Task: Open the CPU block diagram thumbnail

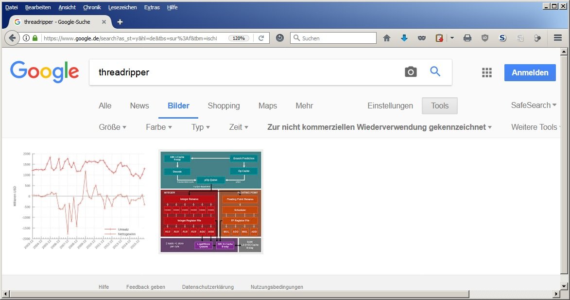Action: (x=211, y=201)
